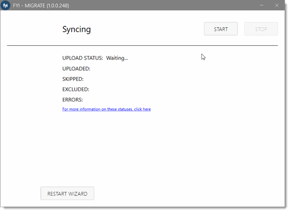The height and width of the screenshot is (212, 290).
Task: Minimize the FYI Migrate window
Action: pyautogui.click(x=261, y=5)
